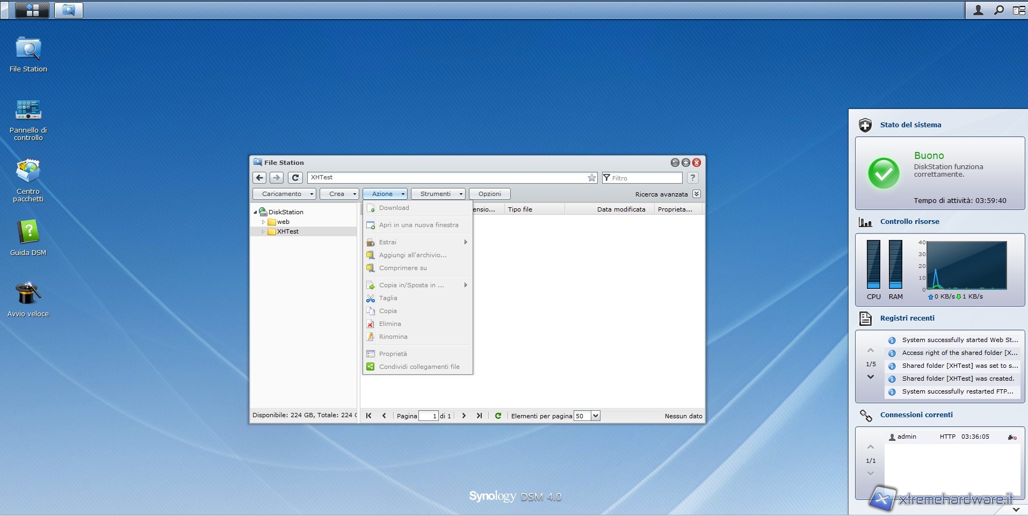Click the Opzioni button
Screen dimensions: 1028x516
pyautogui.click(x=489, y=194)
